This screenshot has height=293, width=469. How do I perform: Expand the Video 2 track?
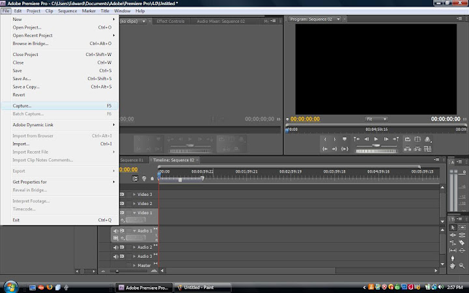tap(135, 203)
